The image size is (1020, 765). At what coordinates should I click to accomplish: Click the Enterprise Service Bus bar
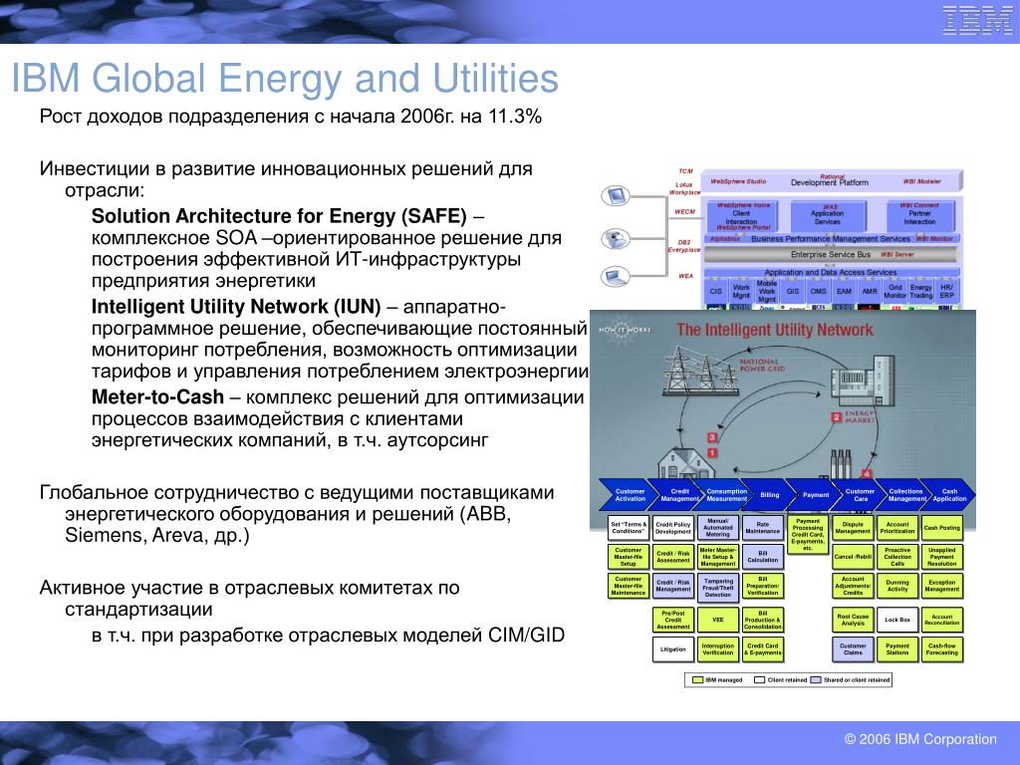[831, 254]
